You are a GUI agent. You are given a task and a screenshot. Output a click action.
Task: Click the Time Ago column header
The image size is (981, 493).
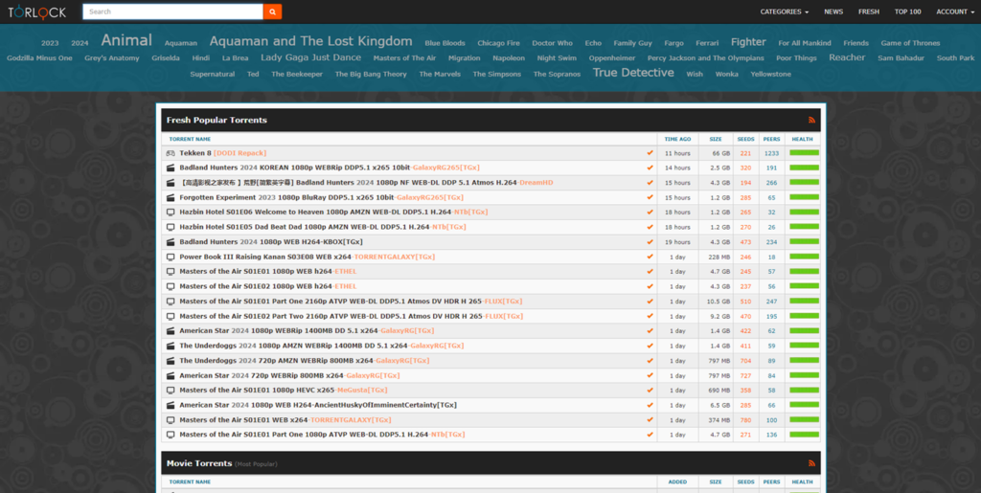tap(677, 139)
